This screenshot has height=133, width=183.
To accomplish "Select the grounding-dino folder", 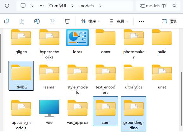I will point(134,114).
